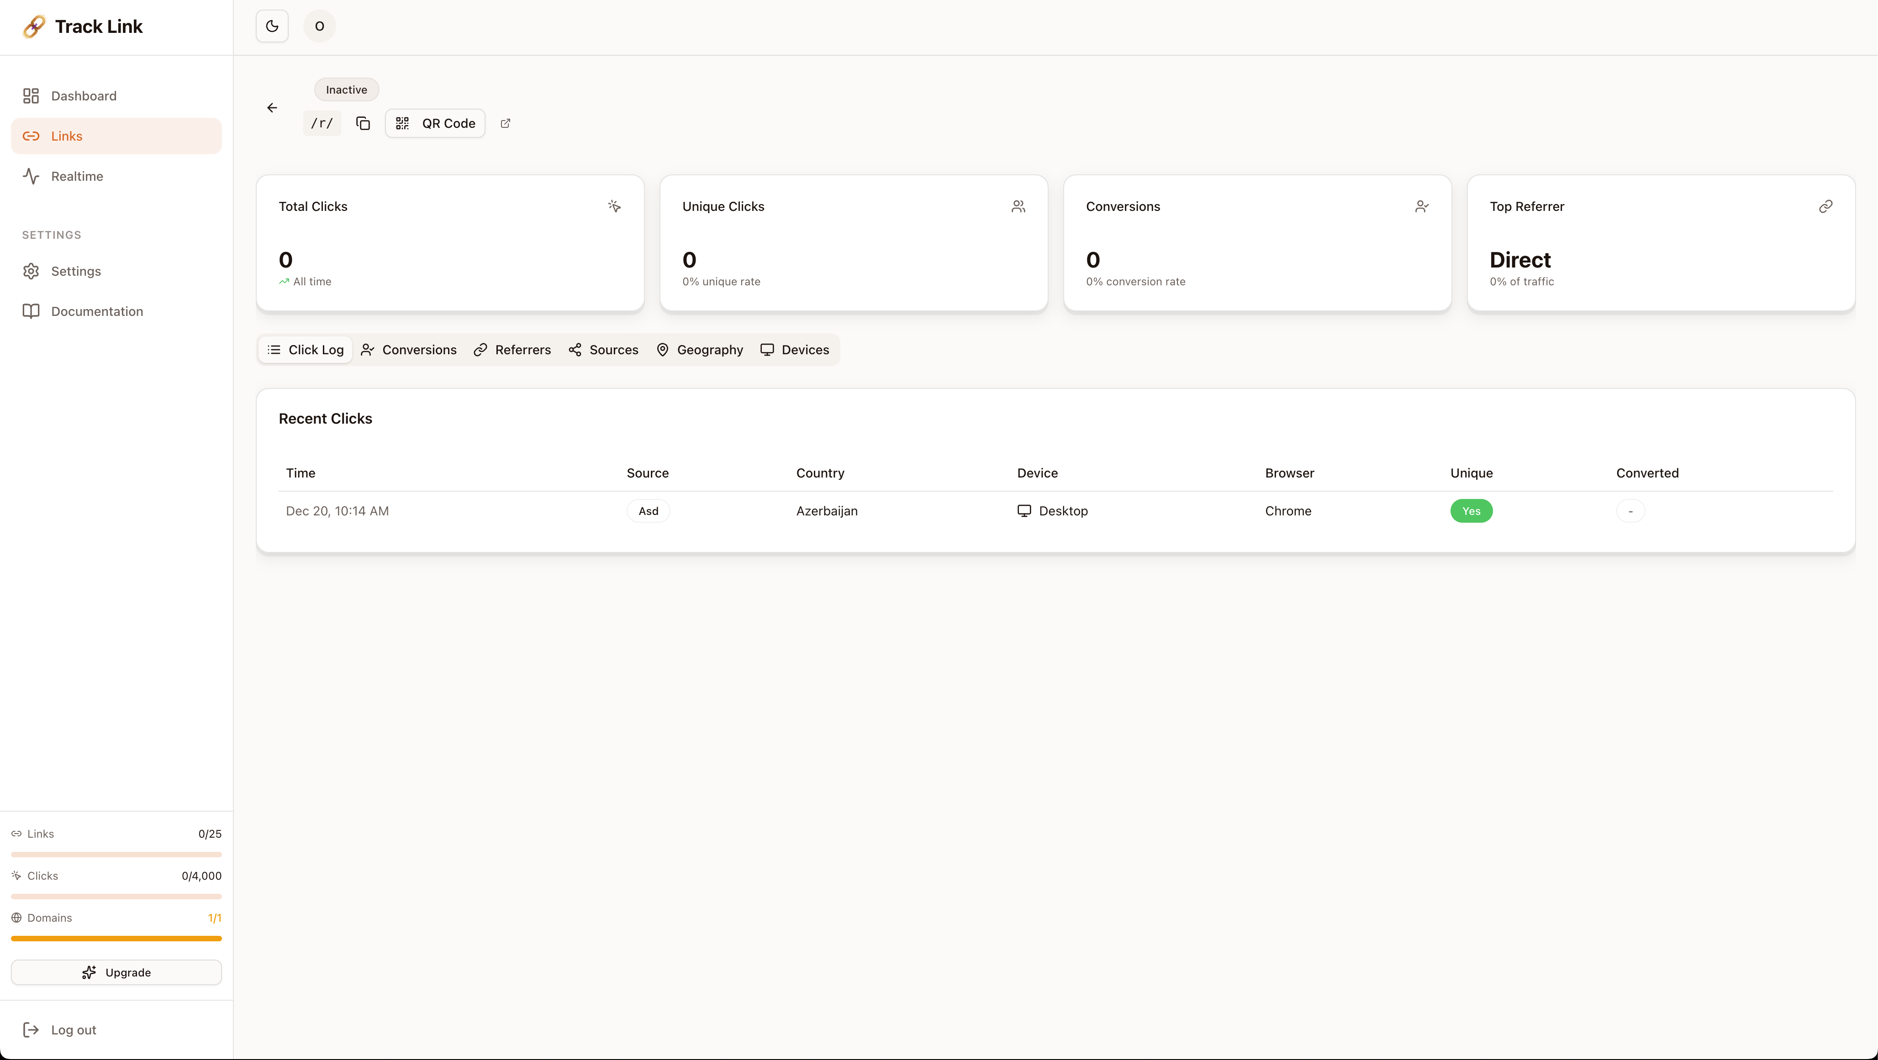Open the O profile avatar
The image size is (1878, 1060).
[x=319, y=26]
